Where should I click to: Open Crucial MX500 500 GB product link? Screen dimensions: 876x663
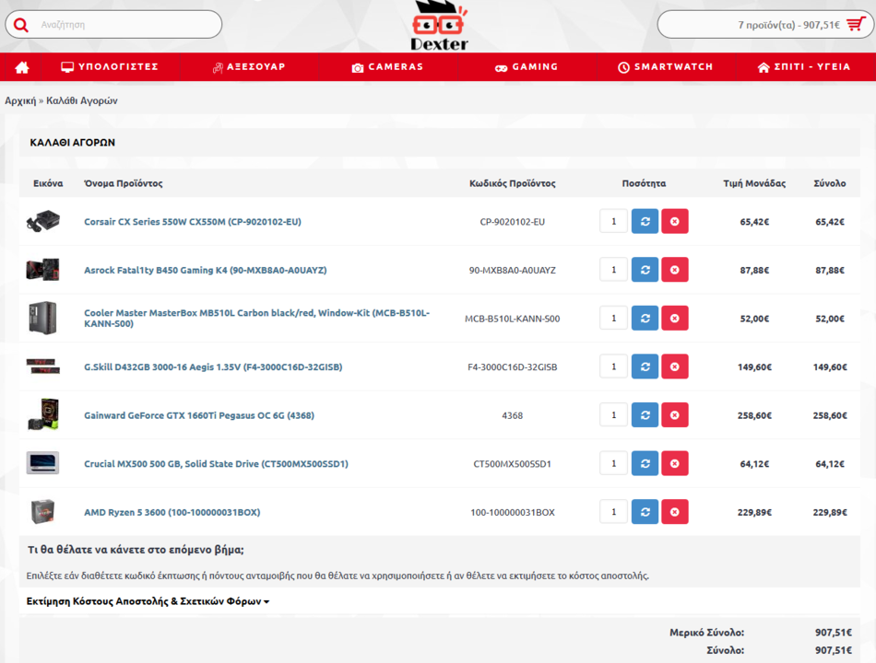pyautogui.click(x=216, y=464)
